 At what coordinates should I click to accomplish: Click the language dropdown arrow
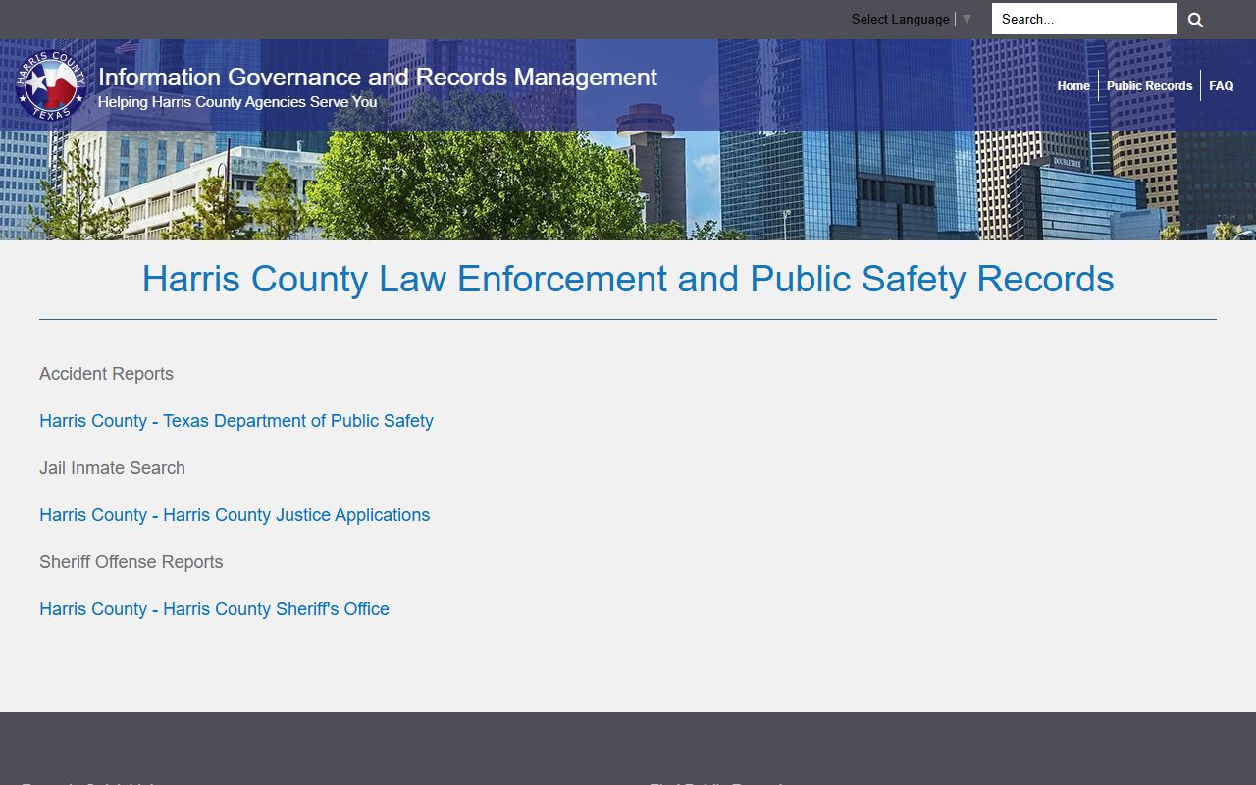point(967,19)
